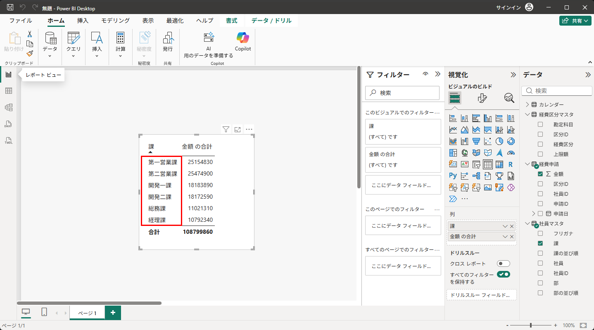Image resolution: width=594 pixels, height=330 pixels.
Task: Click the 共有 share button
Action: 575,21
